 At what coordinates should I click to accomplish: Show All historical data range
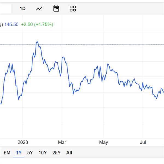[x=69, y=153]
